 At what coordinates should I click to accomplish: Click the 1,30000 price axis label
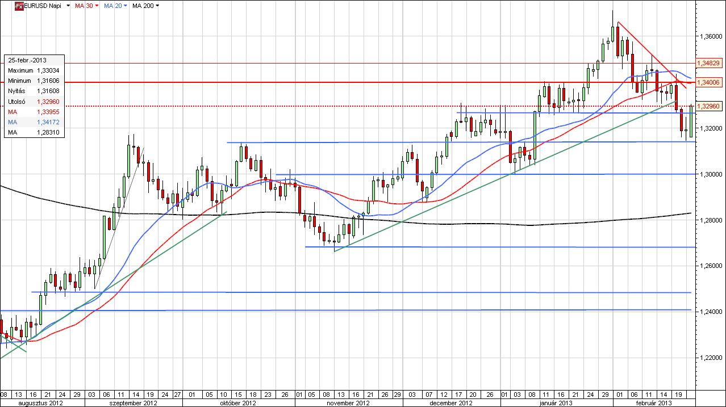(x=712, y=174)
